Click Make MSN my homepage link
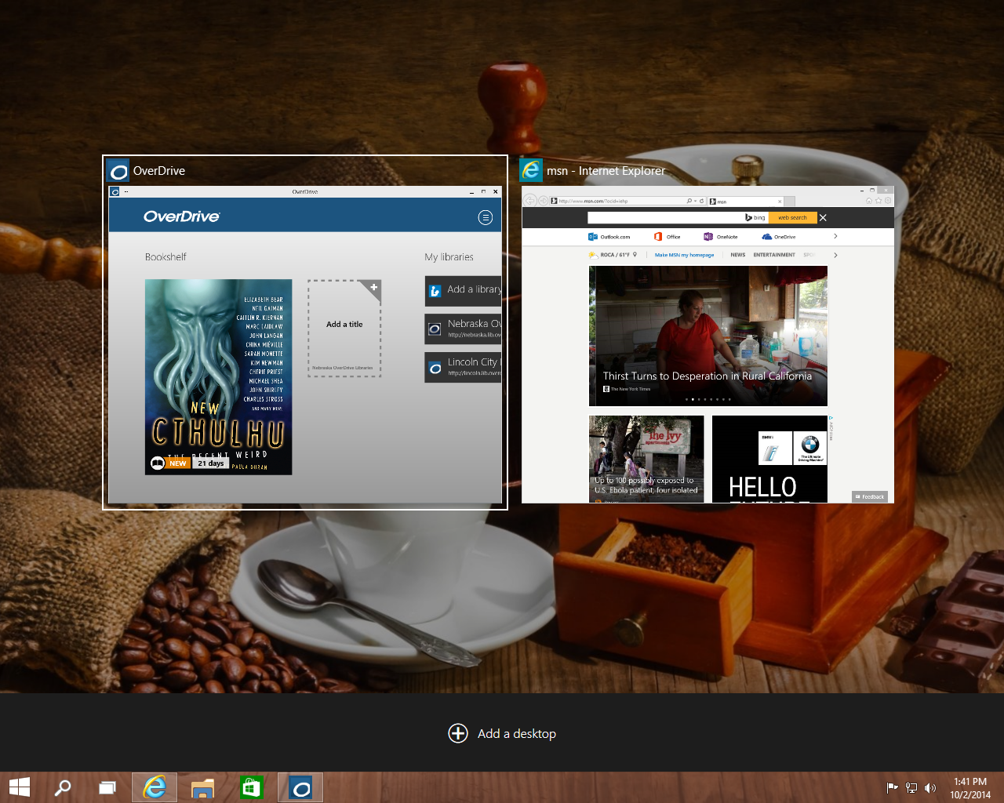This screenshot has width=1004, height=803. click(x=684, y=255)
